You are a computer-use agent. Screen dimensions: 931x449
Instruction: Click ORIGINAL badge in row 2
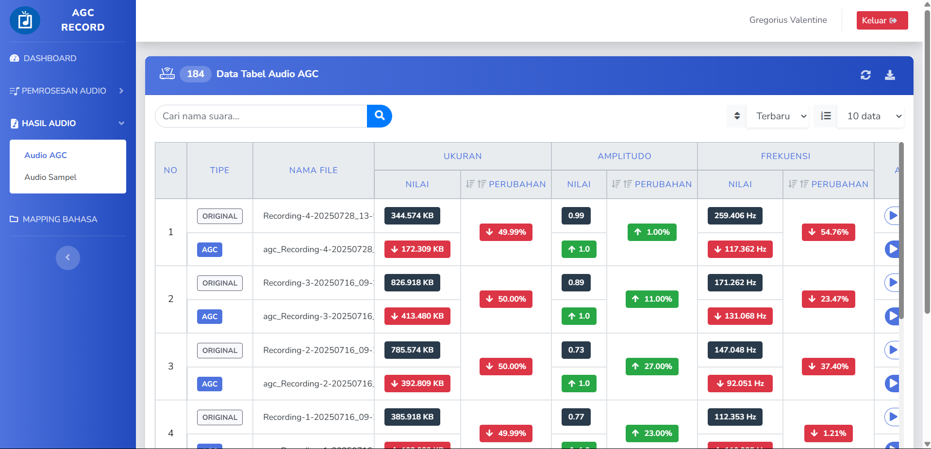pos(220,283)
